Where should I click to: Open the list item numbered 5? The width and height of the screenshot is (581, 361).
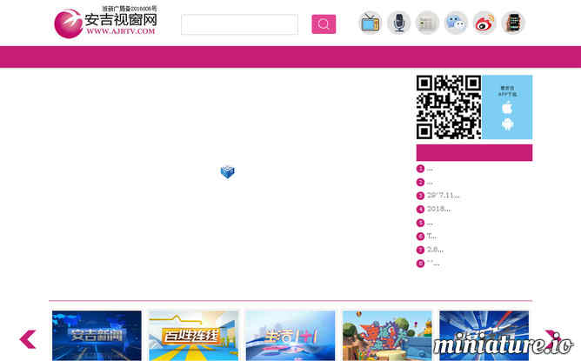424,223
